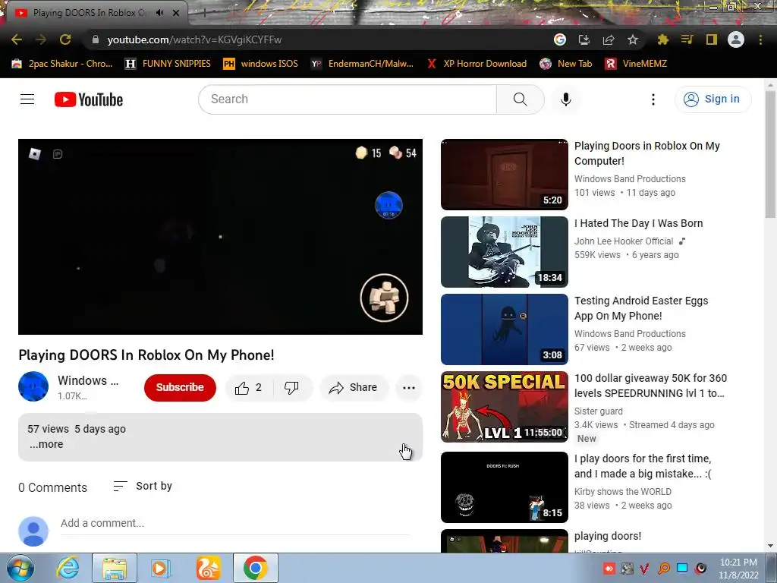Screen dimensions: 777x583
Task: Open VineMEMZ bookmark
Action: (637, 64)
